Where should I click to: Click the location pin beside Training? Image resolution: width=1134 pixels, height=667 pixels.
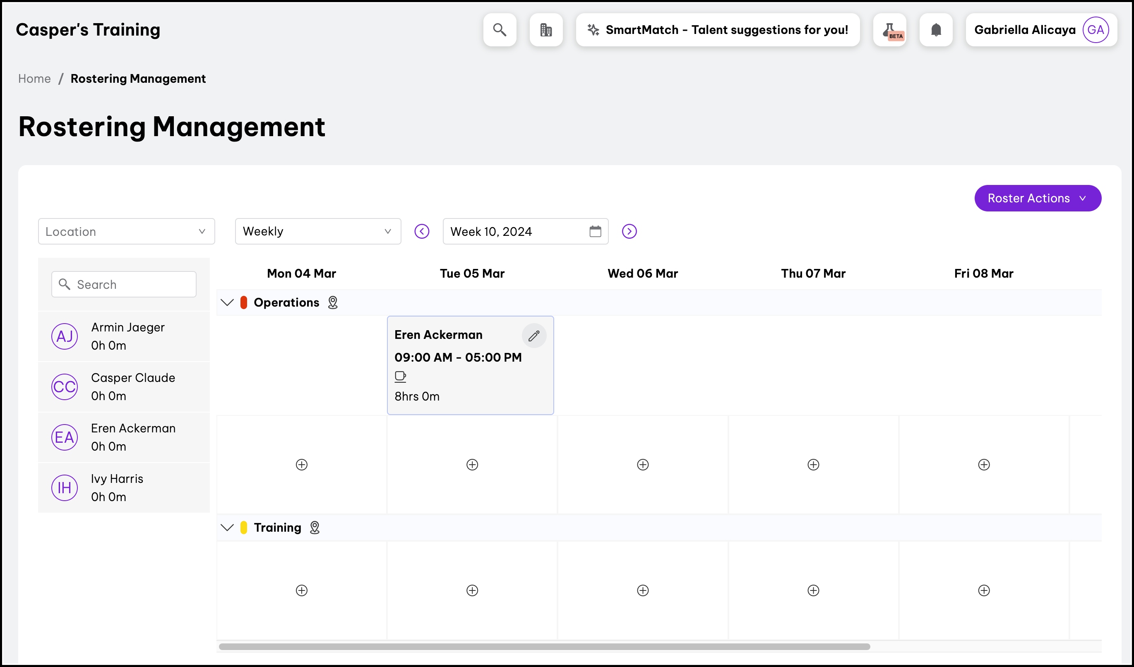click(315, 527)
